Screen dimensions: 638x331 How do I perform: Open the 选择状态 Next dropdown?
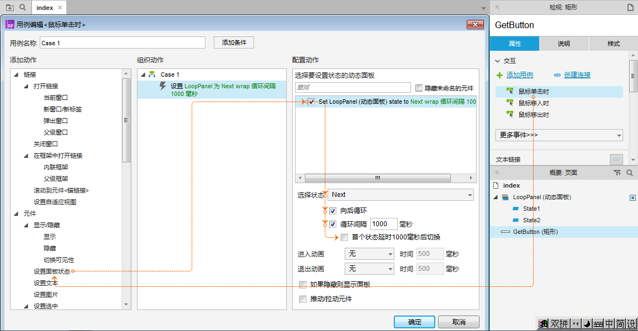pyautogui.click(x=400, y=195)
